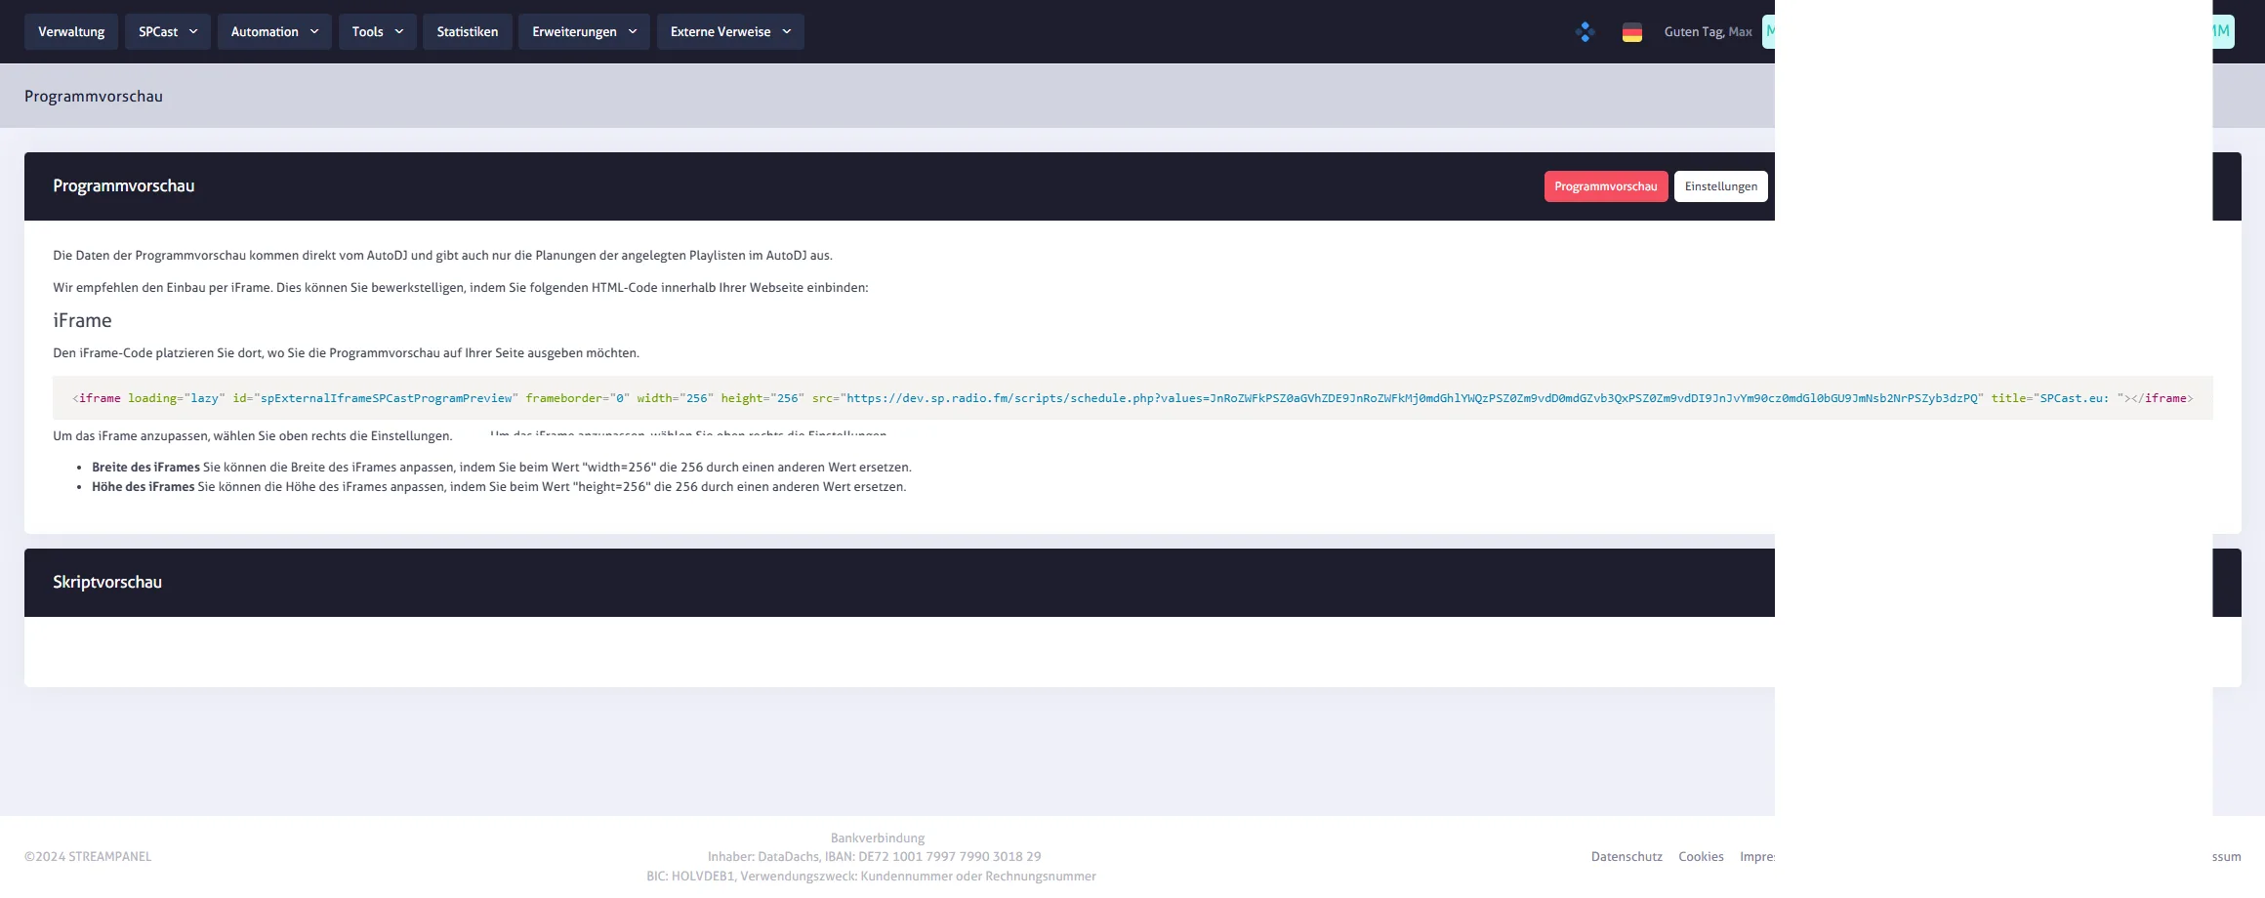Expand the Externe Verweise dropdown
Image resolution: width=2265 pixels, height=898 pixels.
click(x=730, y=31)
